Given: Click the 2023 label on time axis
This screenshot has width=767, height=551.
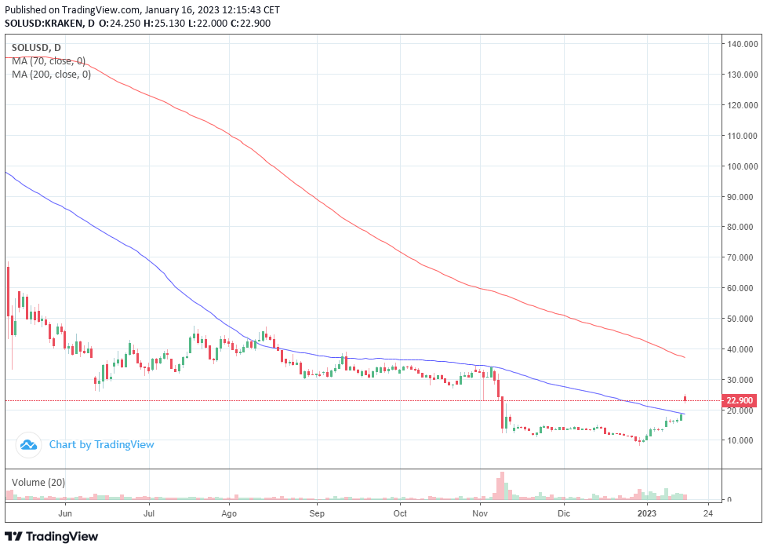Looking at the screenshot, I should [x=647, y=513].
